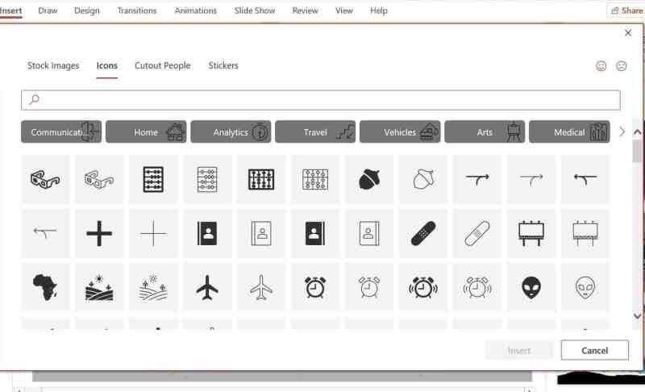Screen dimensions: 645x392
Task: Pick the solid alarm clock icon
Action: 315,287
